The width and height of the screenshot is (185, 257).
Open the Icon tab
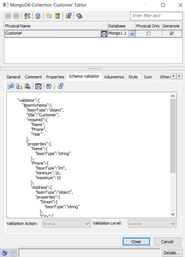[148, 77]
